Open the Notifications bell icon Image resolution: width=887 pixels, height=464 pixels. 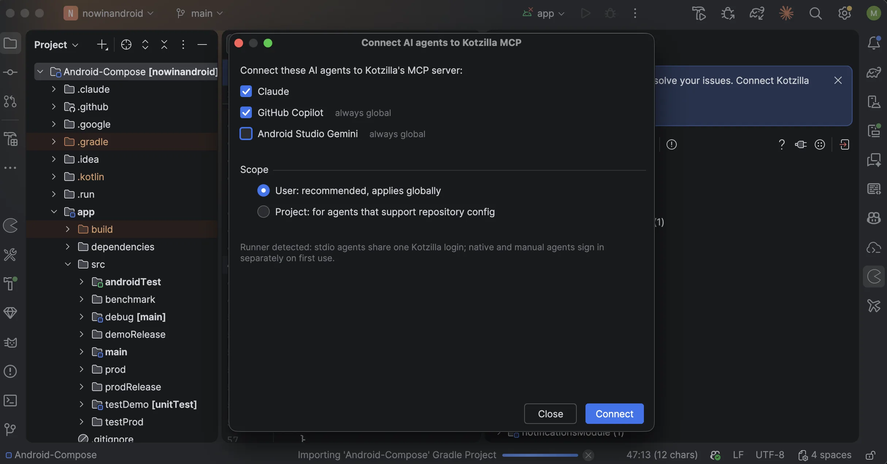pos(874,43)
